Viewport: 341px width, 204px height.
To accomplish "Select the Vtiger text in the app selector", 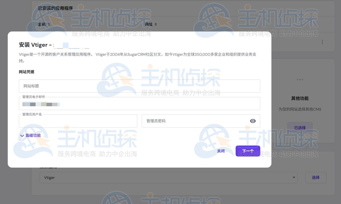I will [x=50, y=177].
